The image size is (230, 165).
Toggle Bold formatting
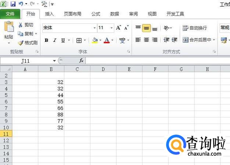point(46,40)
